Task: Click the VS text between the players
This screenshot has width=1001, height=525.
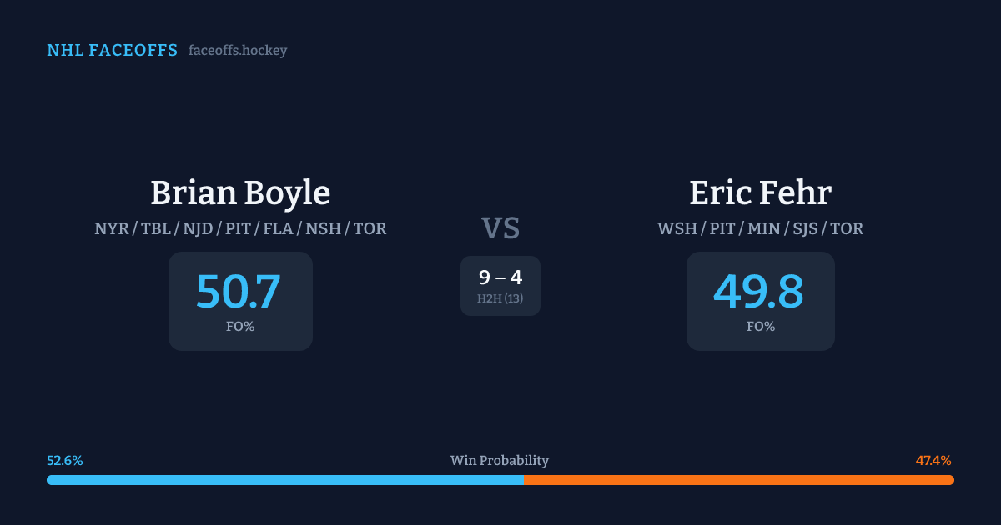Action: (x=500, y=227)
